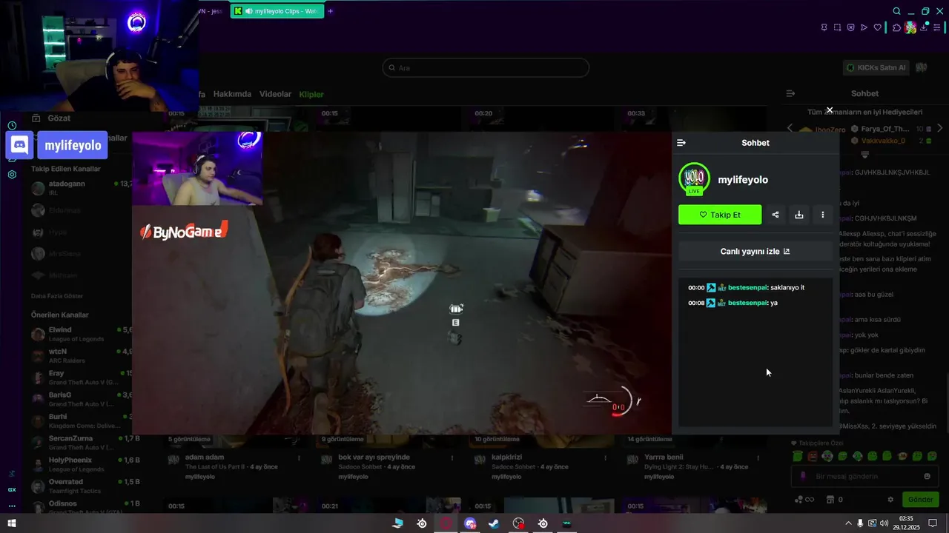Image resolution: width=949 pixels, height=533 pixels.
Task: Open options for the 'kalpkirizi' clip
Action: pos(606,457)
